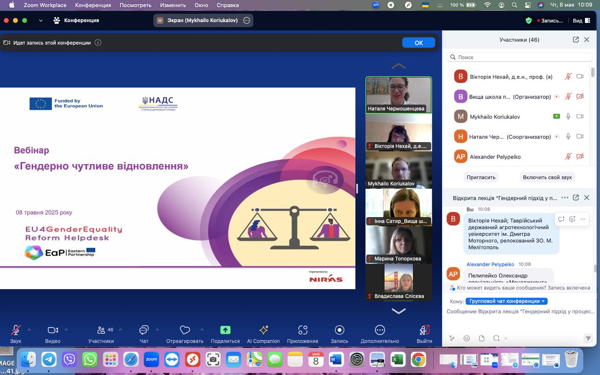Toggle camera with the Видео button

(52, 330)
